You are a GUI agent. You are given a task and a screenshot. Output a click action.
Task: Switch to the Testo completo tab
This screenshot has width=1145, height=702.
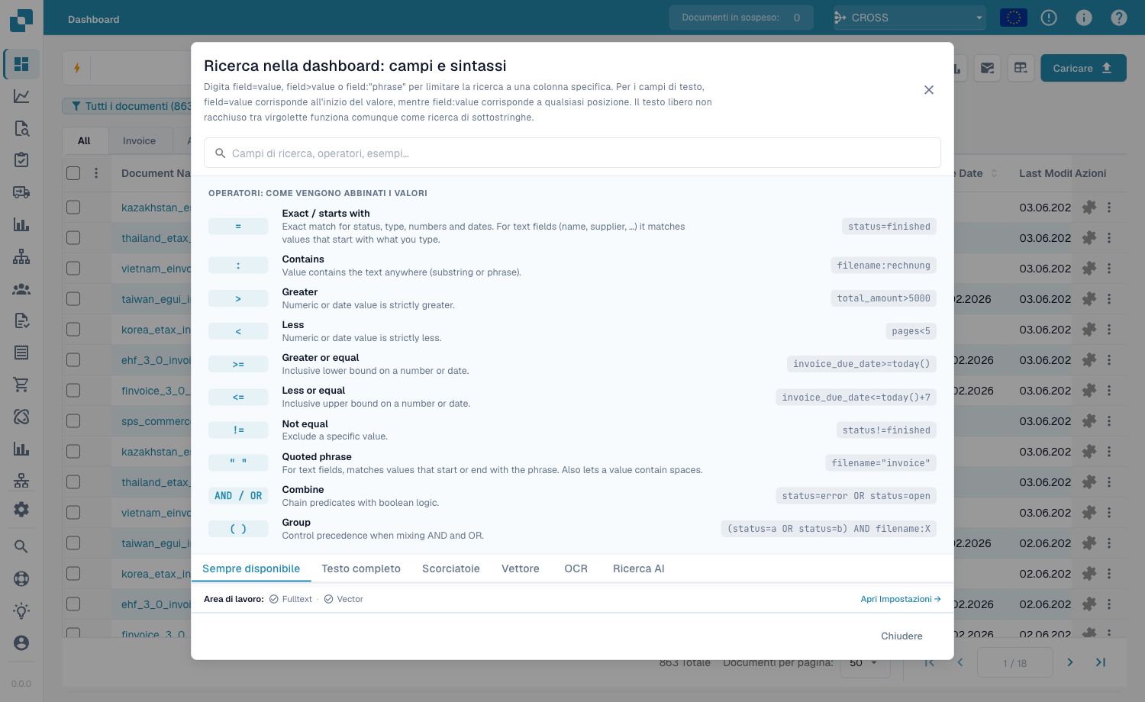pyautogui.click(x=361, y=568)
